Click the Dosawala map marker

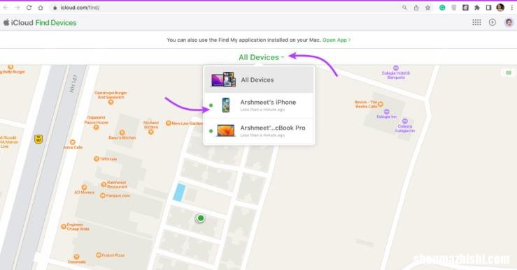coord(76,257)
